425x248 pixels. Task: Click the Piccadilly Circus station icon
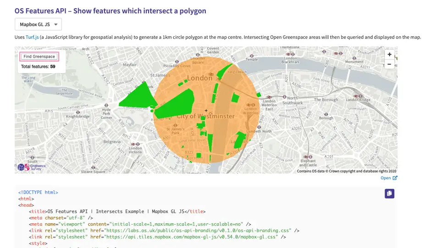[177, 62]
